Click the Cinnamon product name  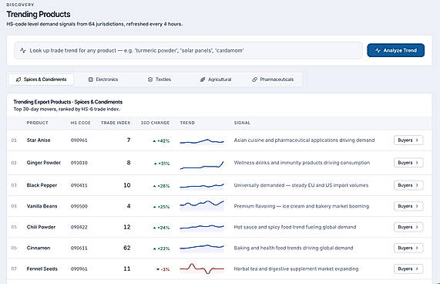(39, 248)
